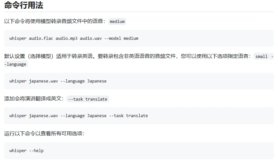Click the sentence 运行以下命令以查看所有可用选项
This screenshot has width=278, height=165.
(x=44, y=133)
